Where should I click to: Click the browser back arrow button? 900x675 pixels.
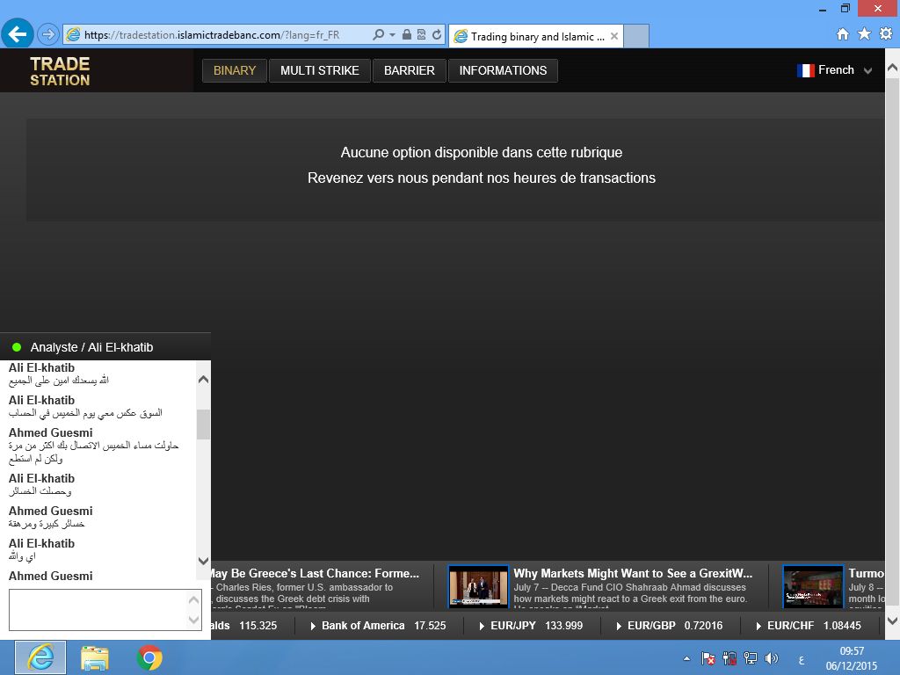pyautogui.click(x=18, y=34)
